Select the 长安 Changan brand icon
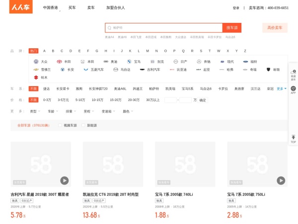The image size is (298, 224). [63, 70]
